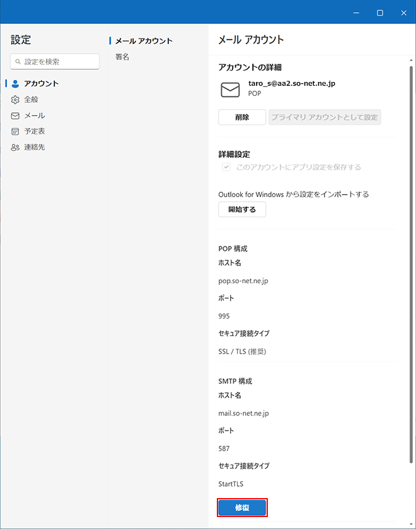Click the 予定表 calendar icon
Screen dimensions: 416x529
click(x=16, y=131)
